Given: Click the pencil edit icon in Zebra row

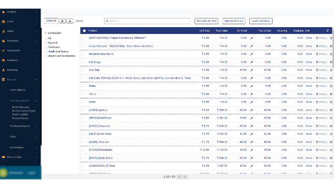Looking at the screenshot, I should (252, 86).
